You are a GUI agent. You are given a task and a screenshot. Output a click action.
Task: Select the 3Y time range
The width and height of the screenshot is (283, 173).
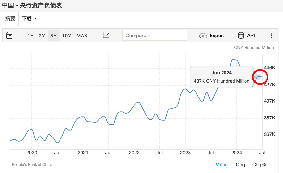[42, 36]
